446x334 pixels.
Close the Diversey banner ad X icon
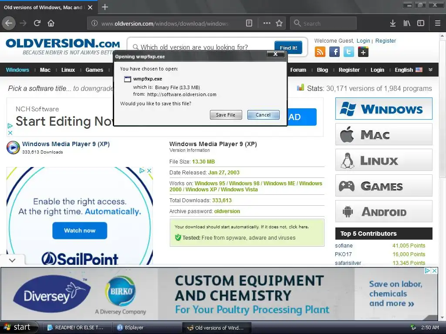[x=434, y=271]
